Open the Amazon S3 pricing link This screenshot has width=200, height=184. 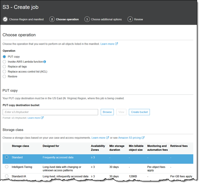point(129,138)
